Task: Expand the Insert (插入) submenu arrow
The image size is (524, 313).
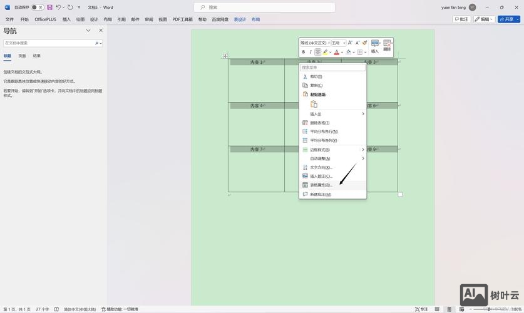Action: [362, 114]
